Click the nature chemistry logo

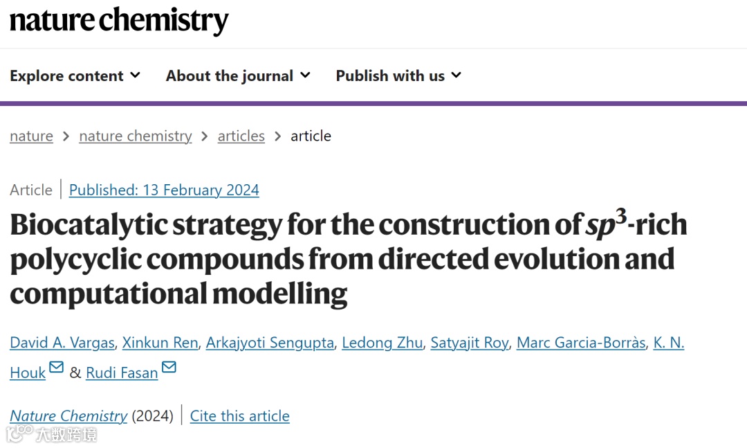pyautogui.click(x=118, y=21)
